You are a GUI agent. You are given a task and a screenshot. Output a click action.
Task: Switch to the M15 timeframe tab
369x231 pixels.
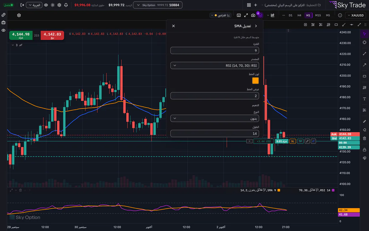[x=318, y=15]
